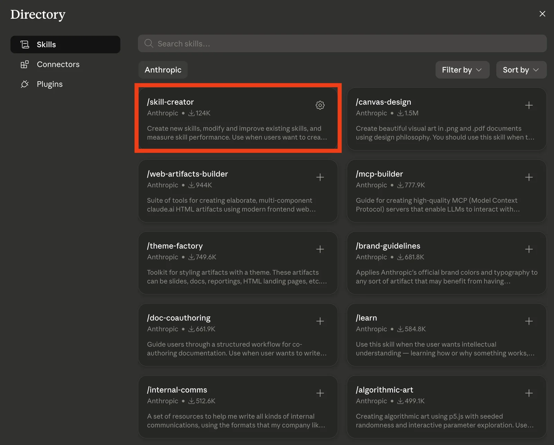Image resolution: width=554 pixels, height=445 pixels.
Task: Open the /skill-creator title
Action: pyautogui.click(x=170, y=102)
